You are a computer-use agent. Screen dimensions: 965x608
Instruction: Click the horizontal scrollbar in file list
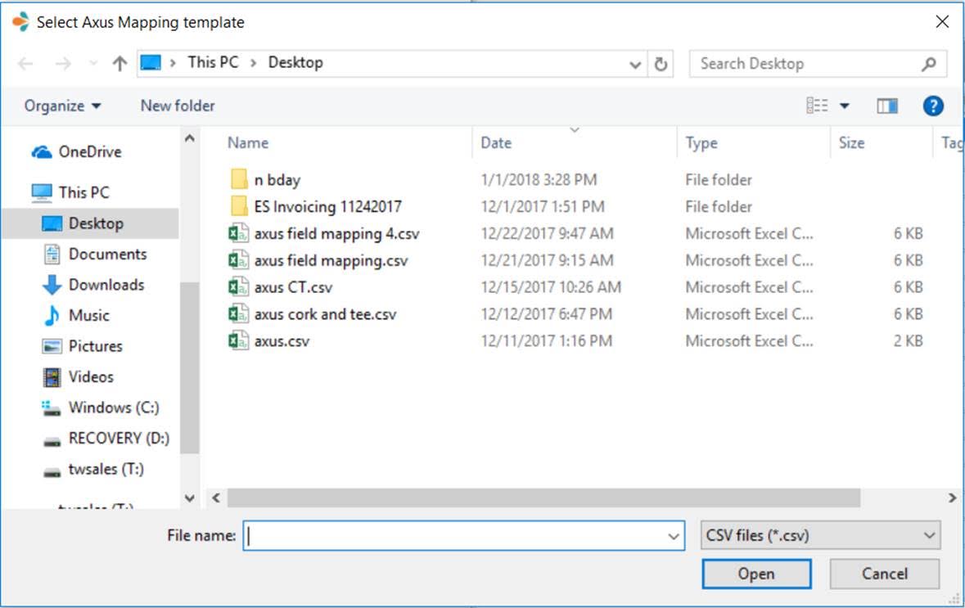point(543,498)
